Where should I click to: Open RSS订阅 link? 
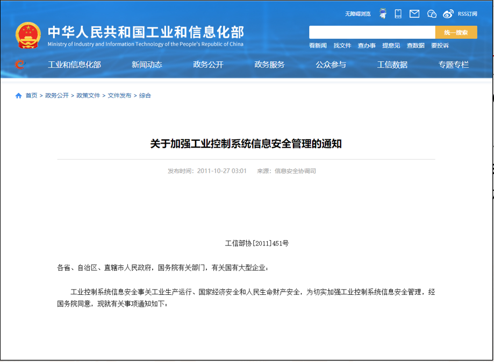click(467, 14)
